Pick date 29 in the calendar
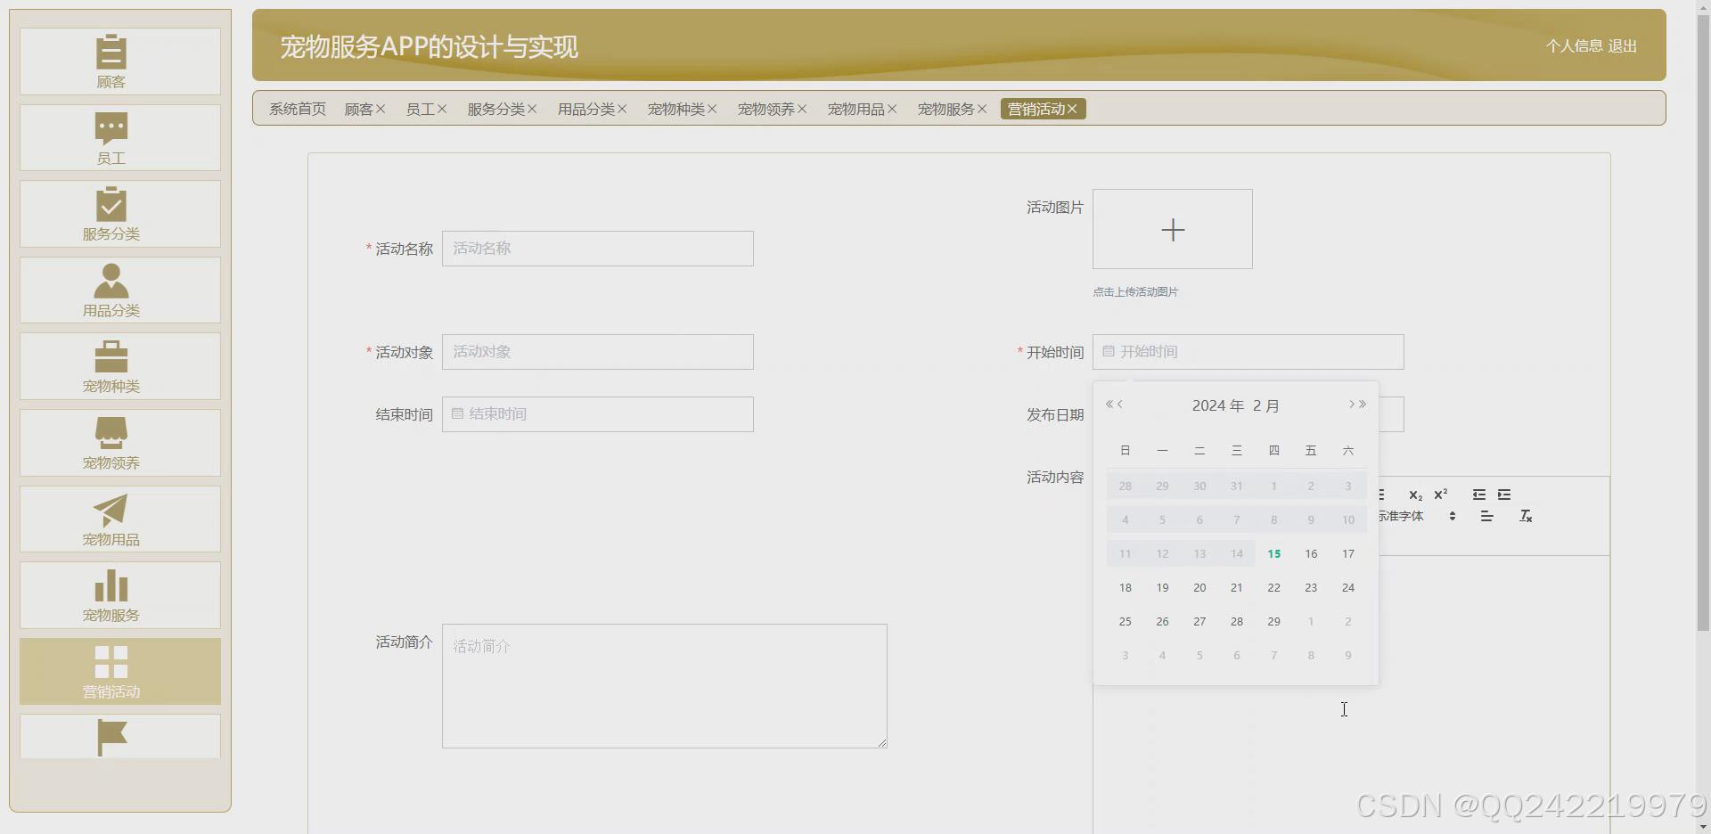 tap(1274, 622)
